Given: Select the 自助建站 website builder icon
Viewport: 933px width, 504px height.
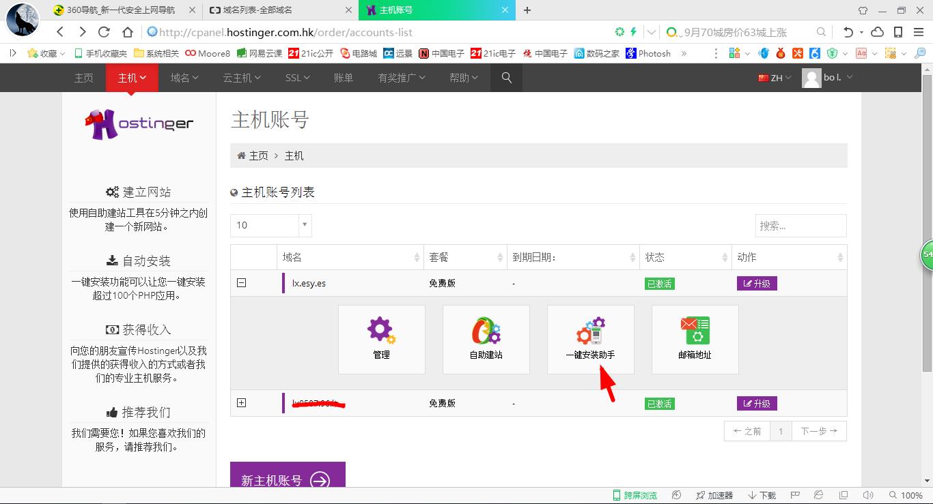Looking at the screenshot, I should 486,339.
